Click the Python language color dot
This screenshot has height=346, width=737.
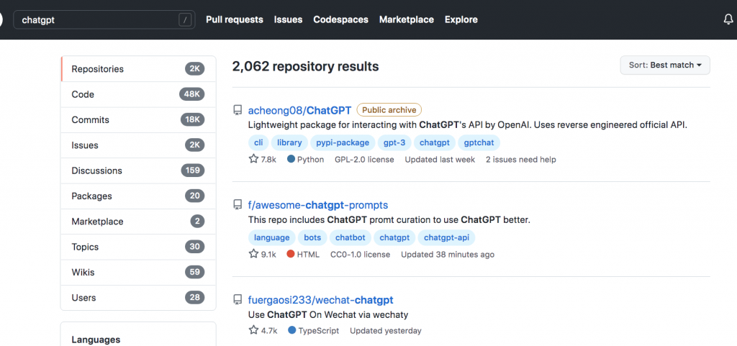291,159
